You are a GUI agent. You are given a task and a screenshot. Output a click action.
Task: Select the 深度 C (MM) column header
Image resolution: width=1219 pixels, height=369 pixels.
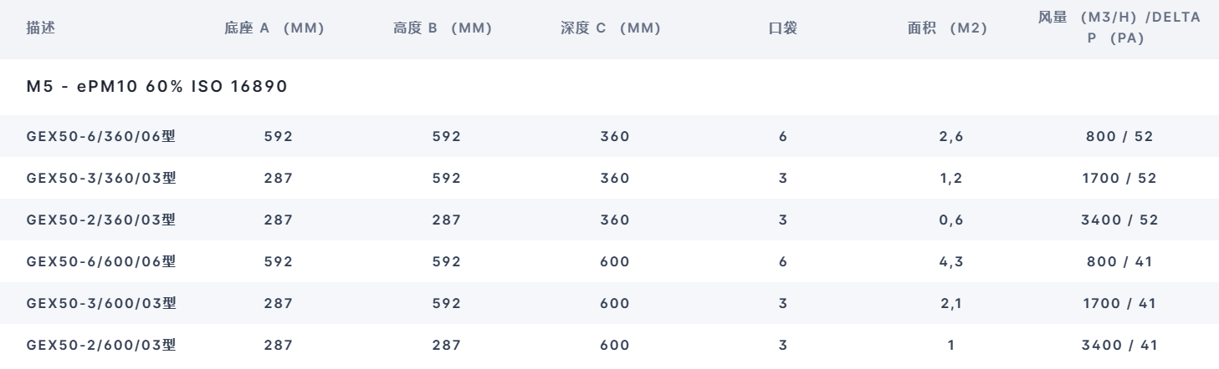[610, 28]
